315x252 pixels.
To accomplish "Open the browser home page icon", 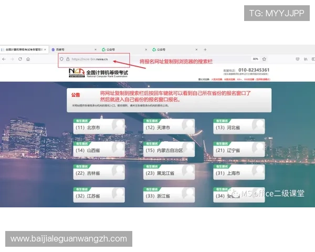I will (28, 59).
